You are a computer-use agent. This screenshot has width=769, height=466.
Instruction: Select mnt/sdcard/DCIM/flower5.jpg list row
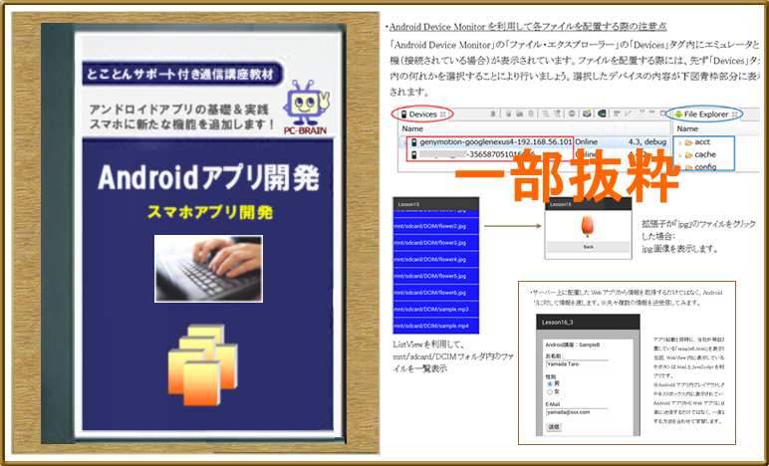click(435, 277)
